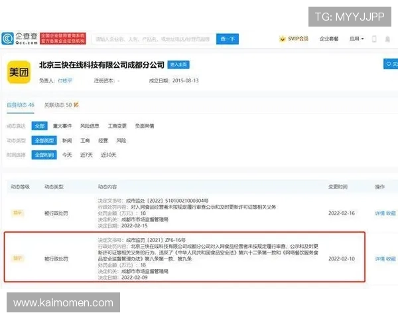398x319 pixels.
Task: Click the 查一下 search button
Action: tap(228, 39)
